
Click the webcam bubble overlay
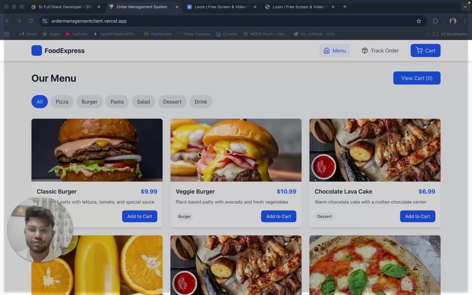tap(40, 230)
